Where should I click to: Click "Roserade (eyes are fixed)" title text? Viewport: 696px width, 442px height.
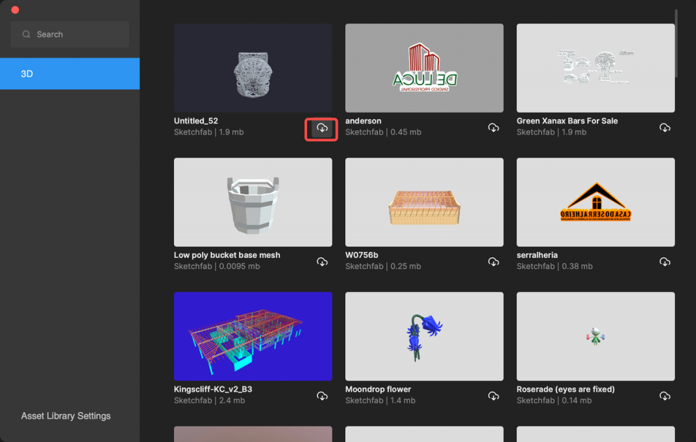pos(565,389)
